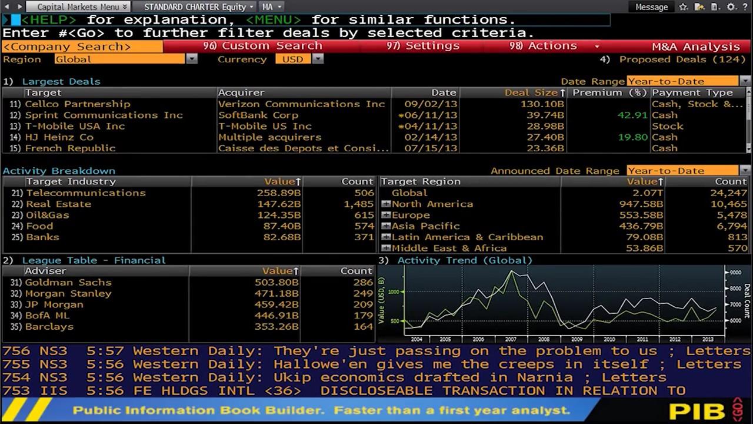Open the Region dropdown showing Global
The height and width of the screenshot is (424, 753).
192,59
